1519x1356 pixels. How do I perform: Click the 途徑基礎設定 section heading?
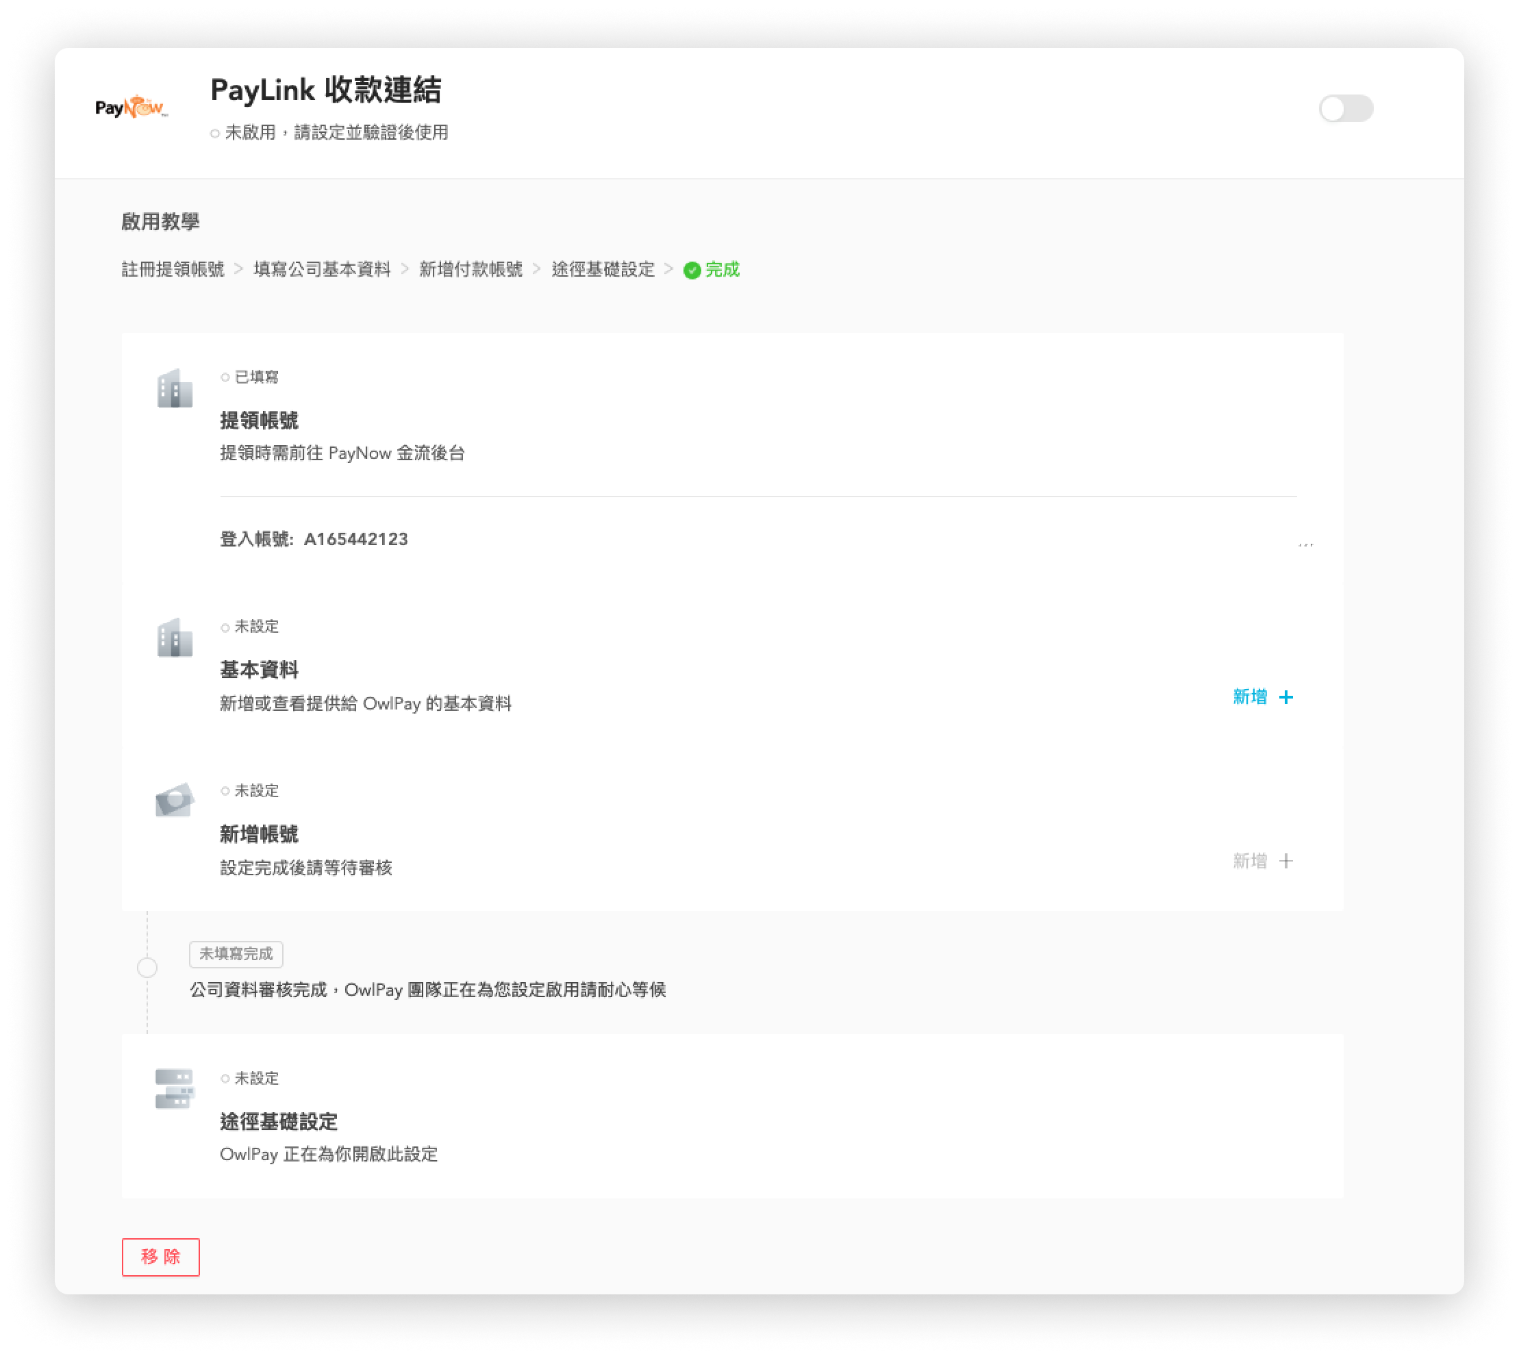pos(279,1121)
